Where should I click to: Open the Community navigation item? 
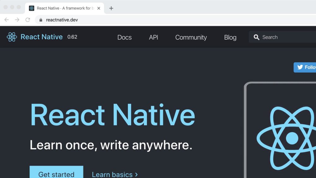(191, 37)
